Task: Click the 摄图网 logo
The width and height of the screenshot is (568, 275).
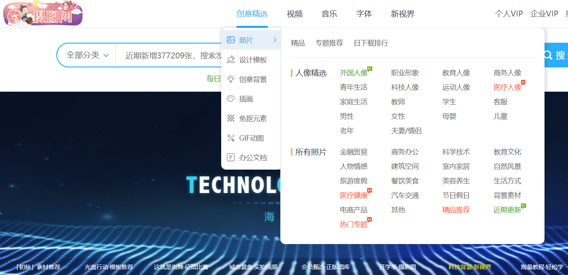Action: coord(43,14)
